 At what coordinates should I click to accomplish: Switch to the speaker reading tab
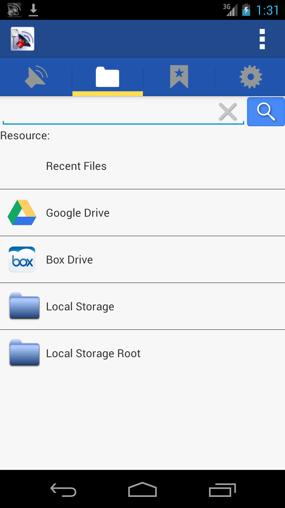pyautogui.click(x=36, y=77)
